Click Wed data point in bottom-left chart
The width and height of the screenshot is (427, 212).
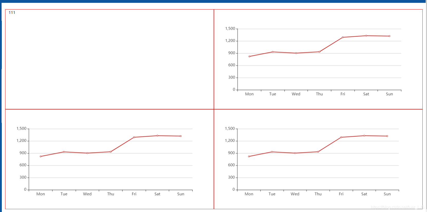(87, 153)
